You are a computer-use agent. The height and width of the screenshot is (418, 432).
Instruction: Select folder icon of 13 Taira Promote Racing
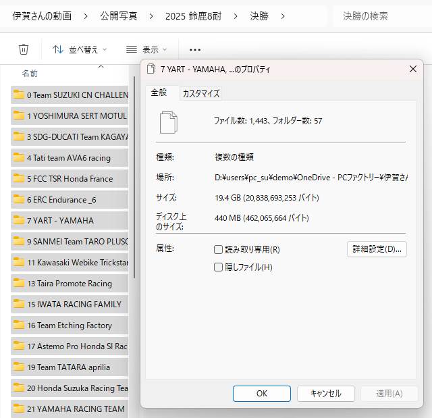[x=19, y=283]
